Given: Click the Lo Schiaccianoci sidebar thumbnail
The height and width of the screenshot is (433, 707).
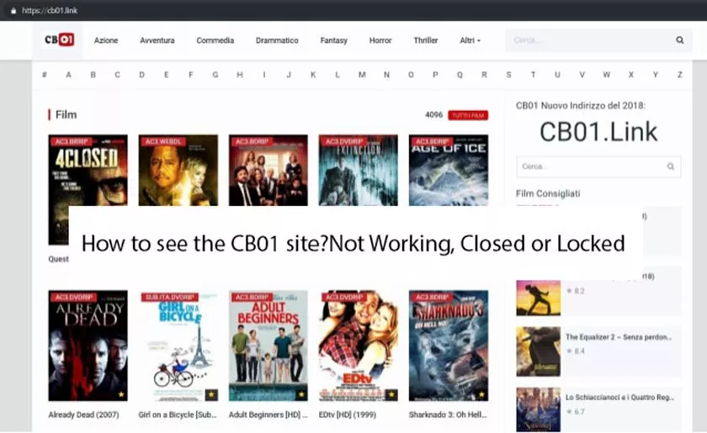Looking at the screenshot, I should 539,409.
